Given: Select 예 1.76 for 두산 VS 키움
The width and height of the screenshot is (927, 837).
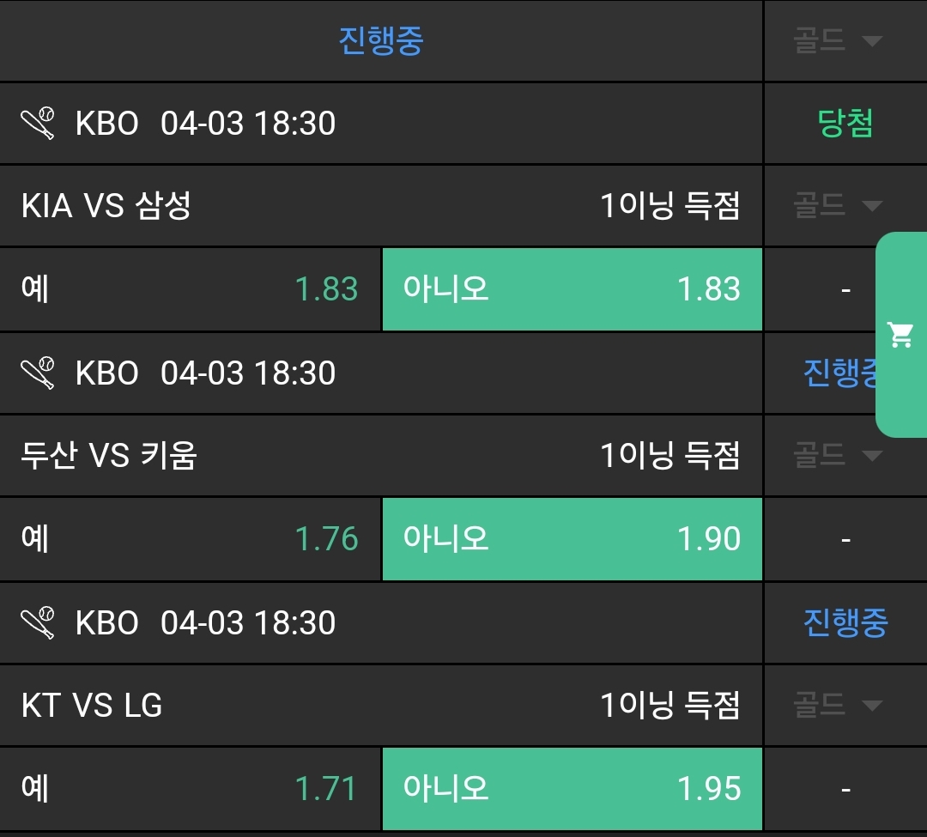Looking at the screenshot, I should tap(190, 539).
